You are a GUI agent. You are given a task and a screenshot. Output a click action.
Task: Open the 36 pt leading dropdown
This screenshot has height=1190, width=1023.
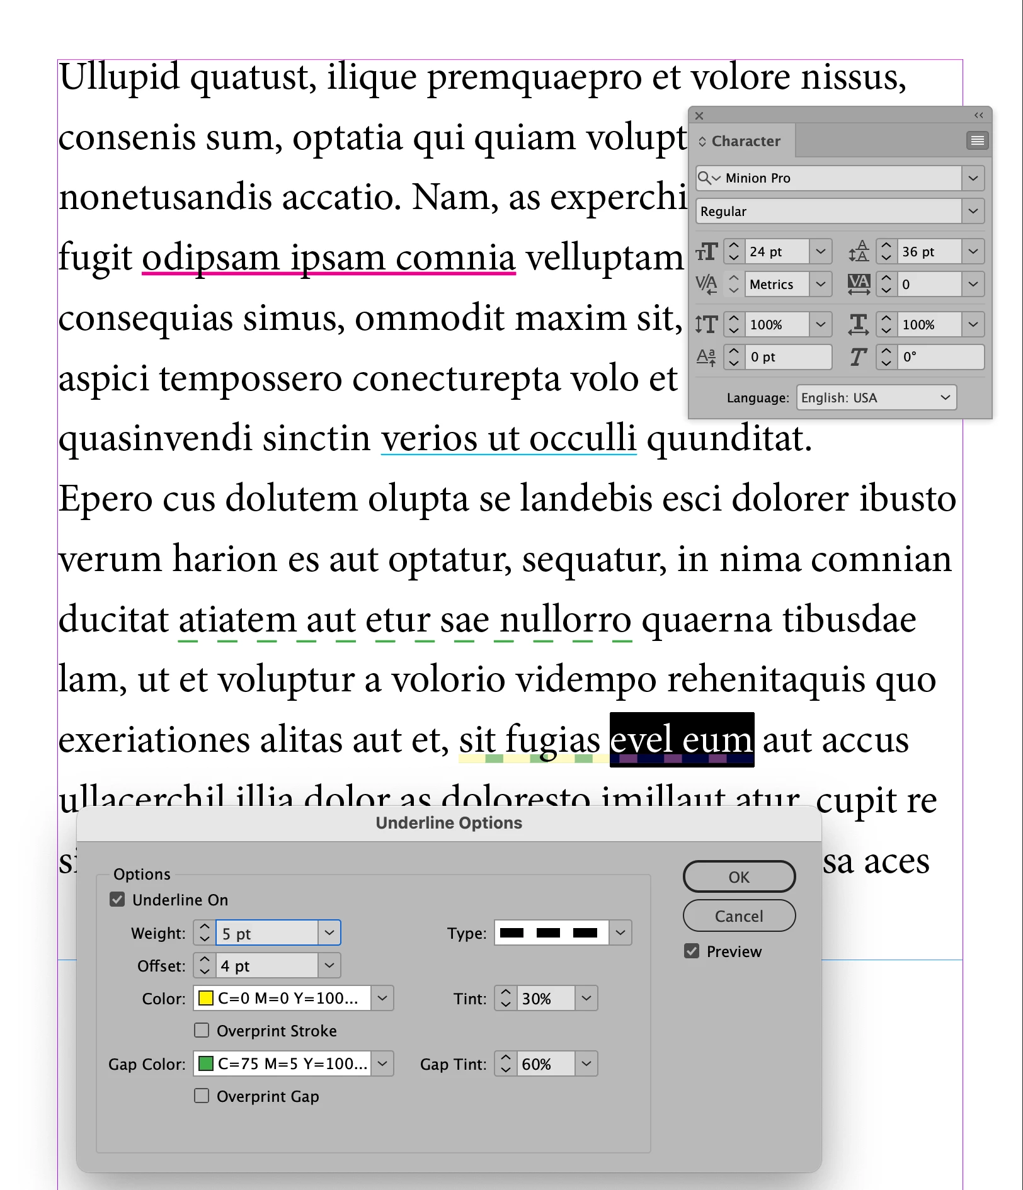(973, 252)
